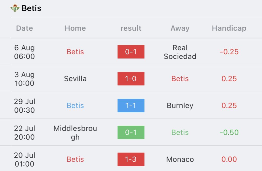Screen dimensions: 262x171
Task: Click the Away column header
Action: 180,28
